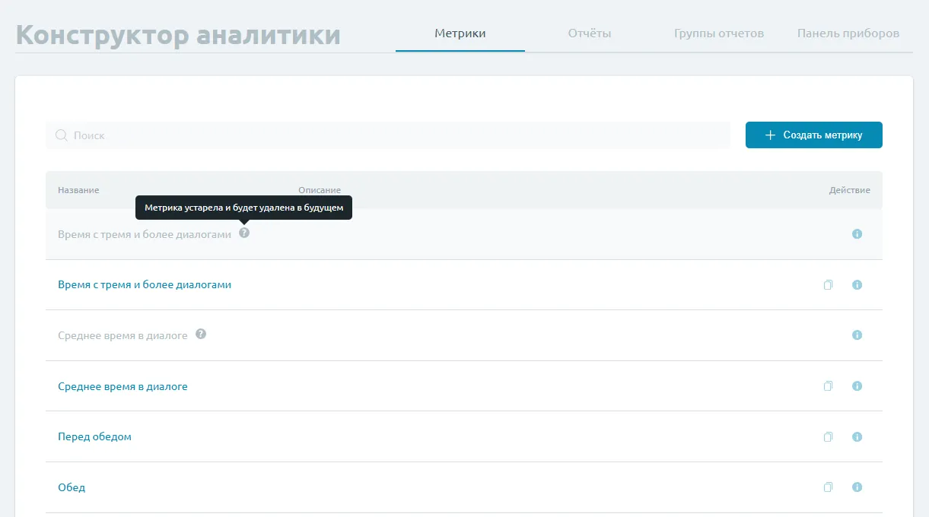Viewport: 929px width, 517px height.
Task: Copy the Перед обедом metric
Action: click(829, 437)
